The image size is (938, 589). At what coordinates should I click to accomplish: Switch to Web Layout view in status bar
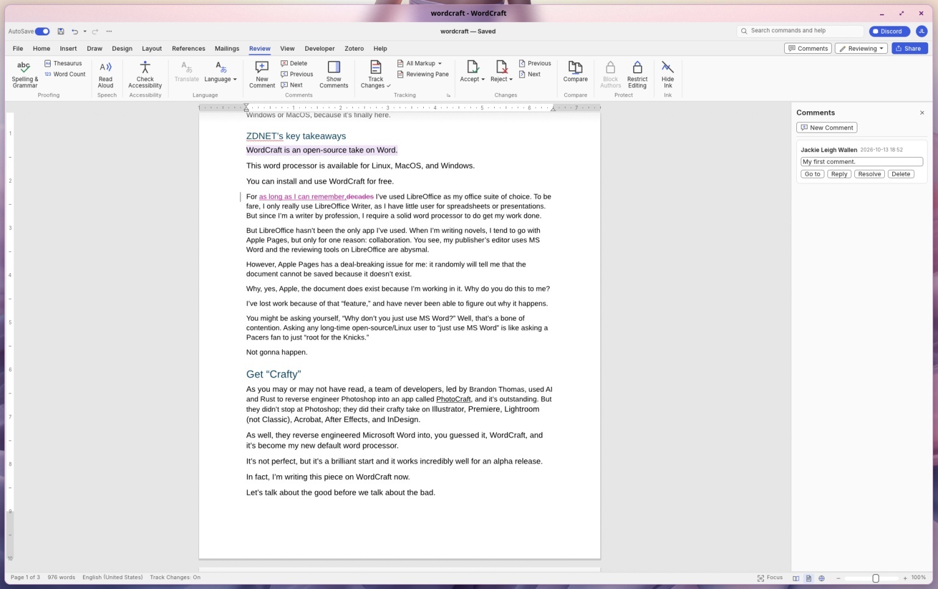click(x=821, y=578)
